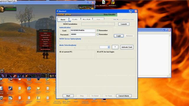This screenshot has height=106, width=189.
Task: Focus the Password input field
Action: (x=83, y=34)
